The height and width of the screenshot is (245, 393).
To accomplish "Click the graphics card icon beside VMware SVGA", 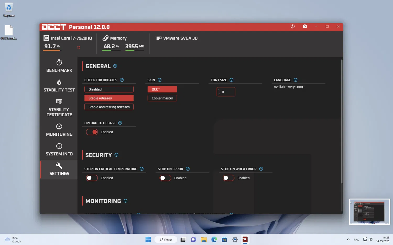I will pos(159,38).
